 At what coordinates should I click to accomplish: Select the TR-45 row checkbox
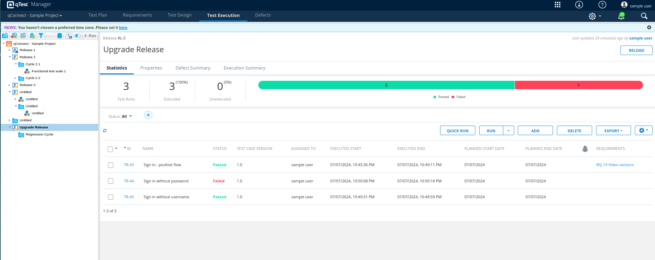(x=110, y=197)
